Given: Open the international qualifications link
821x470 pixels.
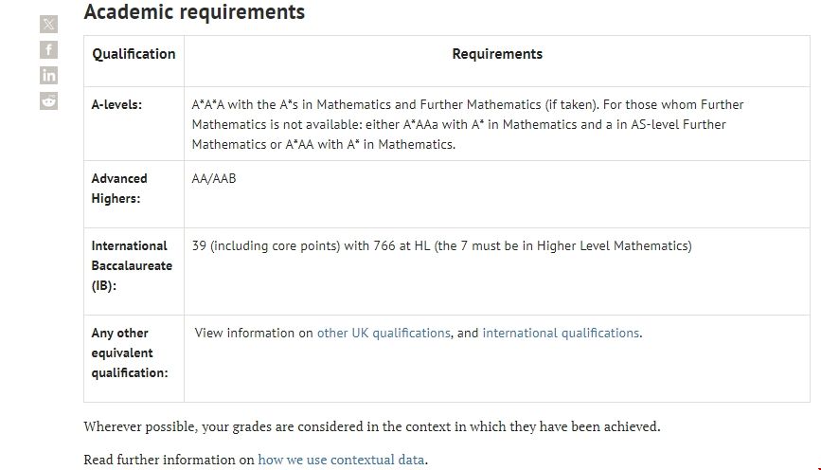Looking at the screenshot, I should point(561,334).
